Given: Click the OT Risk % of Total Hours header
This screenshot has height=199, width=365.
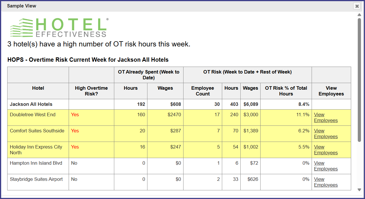Looking at the screenshot, I should point(286,91).
